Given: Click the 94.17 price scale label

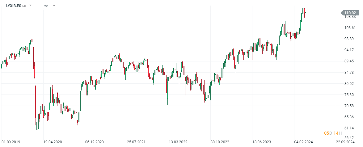Looking at the screenshot, I should [351, 50].
